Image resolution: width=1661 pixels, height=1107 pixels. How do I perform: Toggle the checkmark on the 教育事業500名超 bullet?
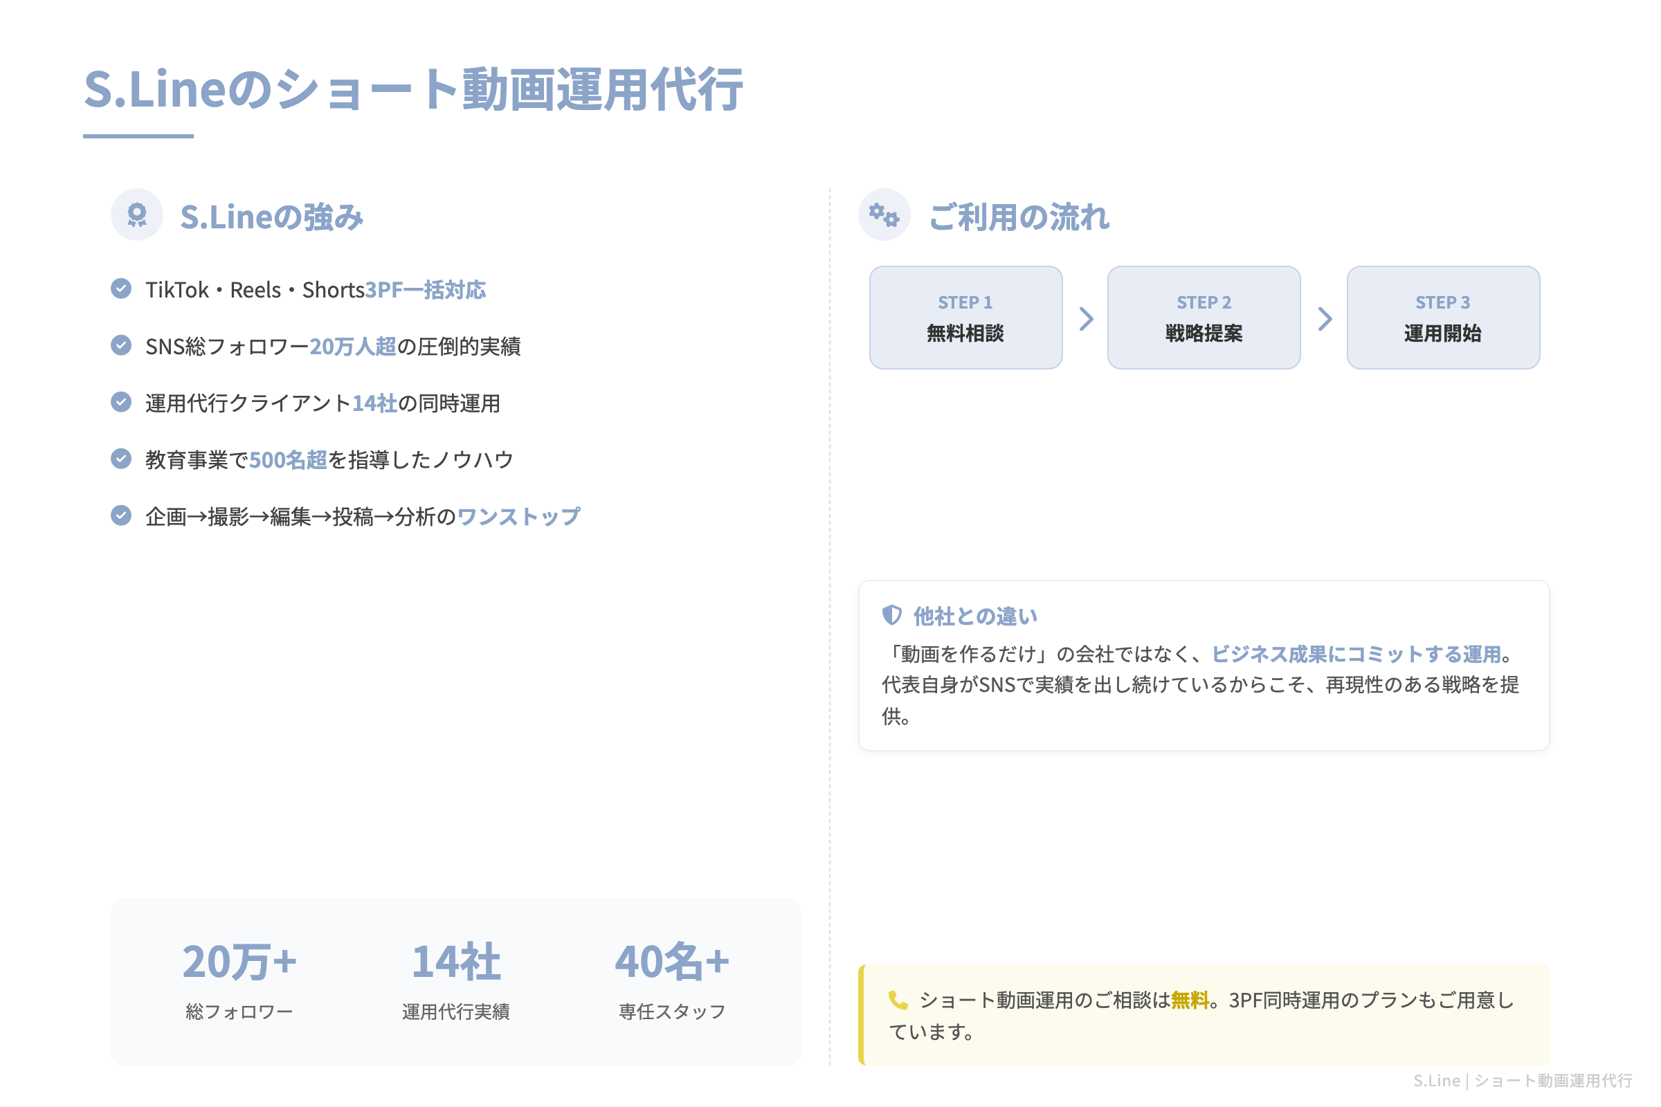tap(122, 459)
